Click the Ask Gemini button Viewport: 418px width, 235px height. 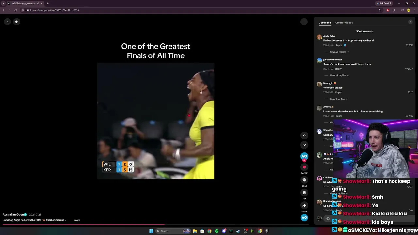coord(384,3)
